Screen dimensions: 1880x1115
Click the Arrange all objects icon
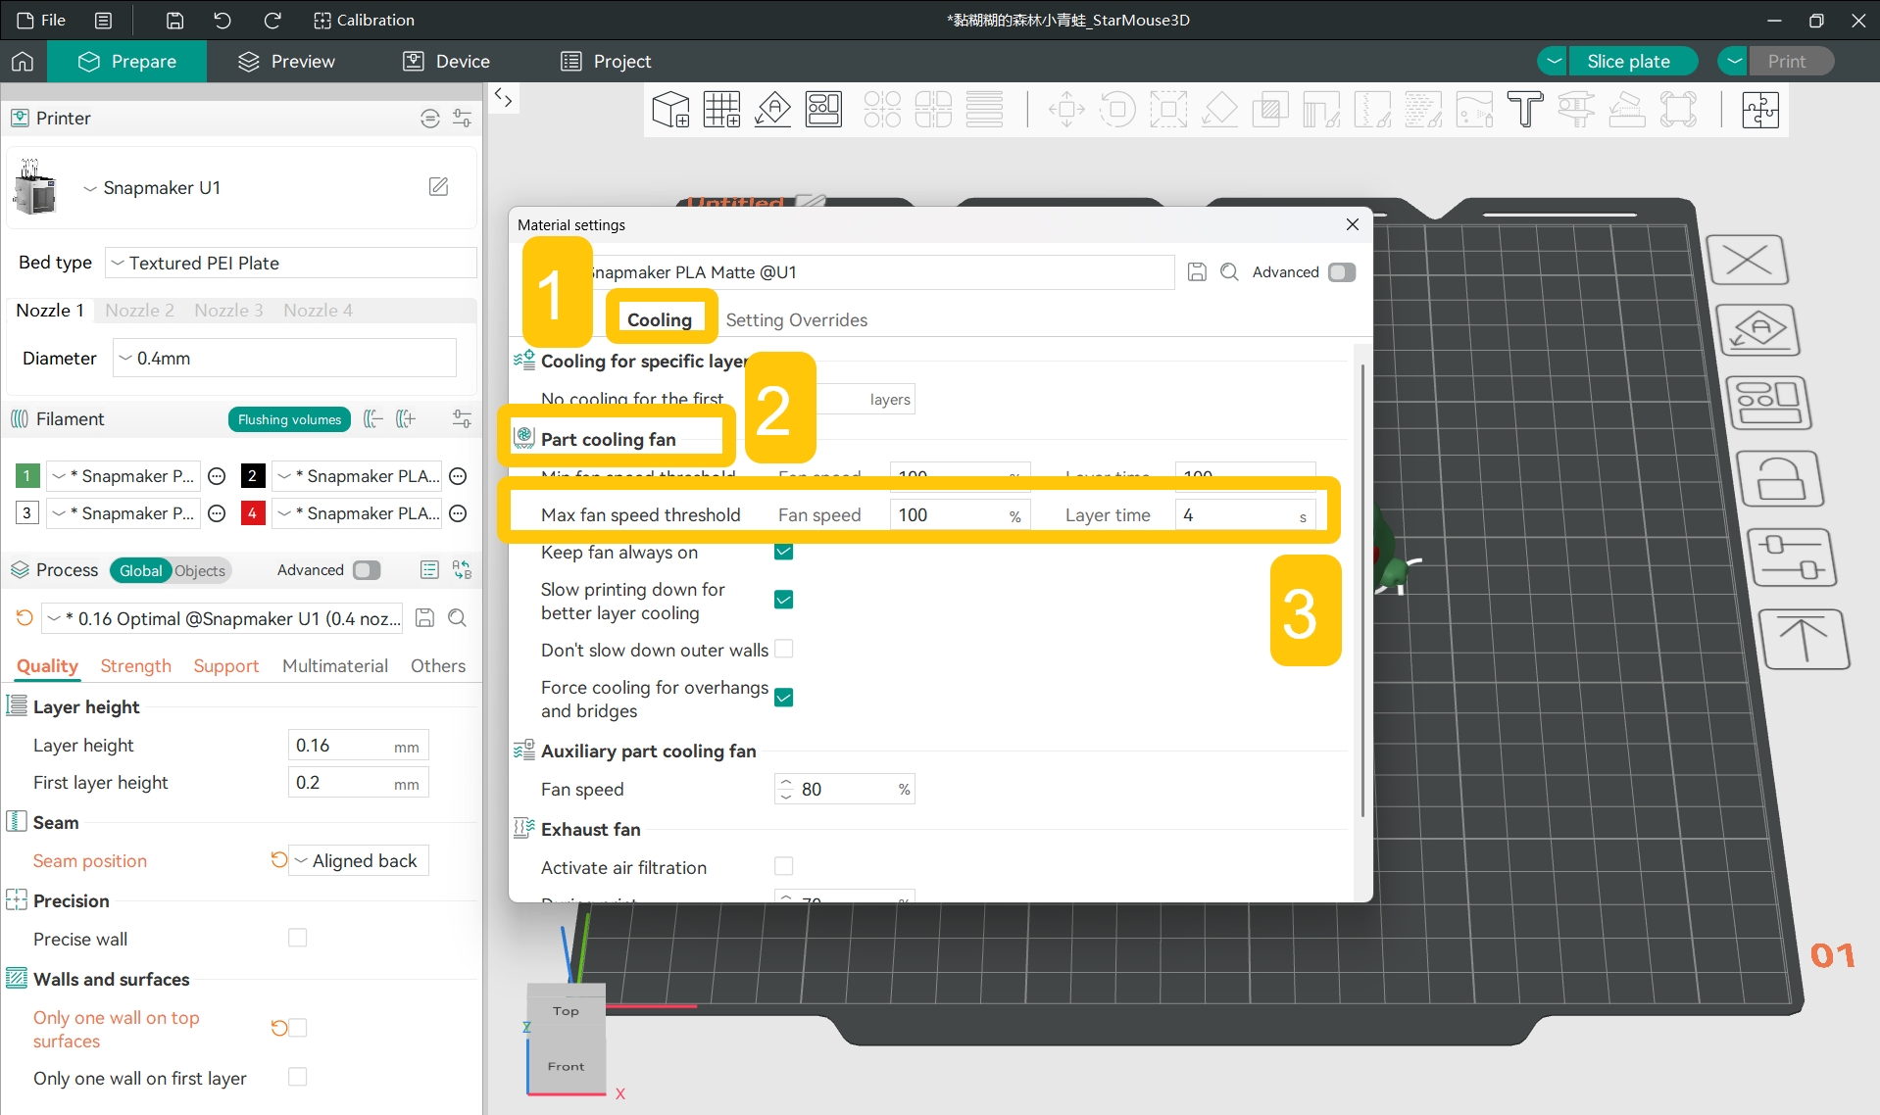(x=823, y=110)
